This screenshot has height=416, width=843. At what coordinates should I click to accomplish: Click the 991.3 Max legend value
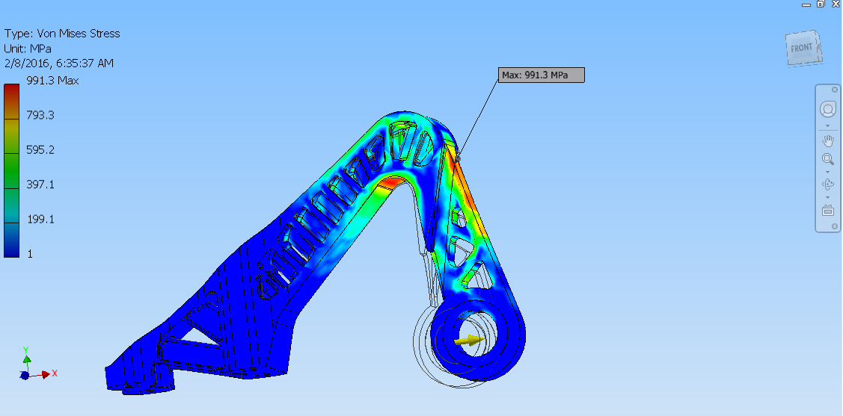(52, 81)
